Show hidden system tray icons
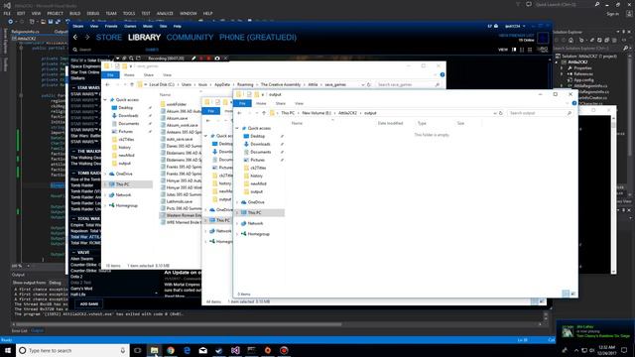The image size is (635, 357). tap(576, 350)
